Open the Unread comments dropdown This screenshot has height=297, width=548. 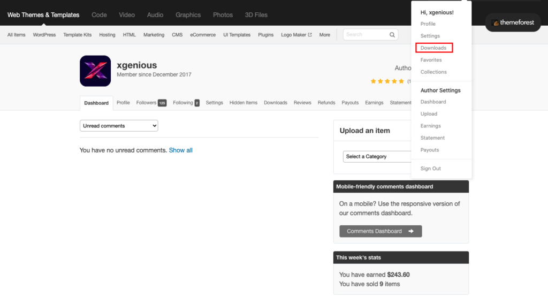pos(119,126)
